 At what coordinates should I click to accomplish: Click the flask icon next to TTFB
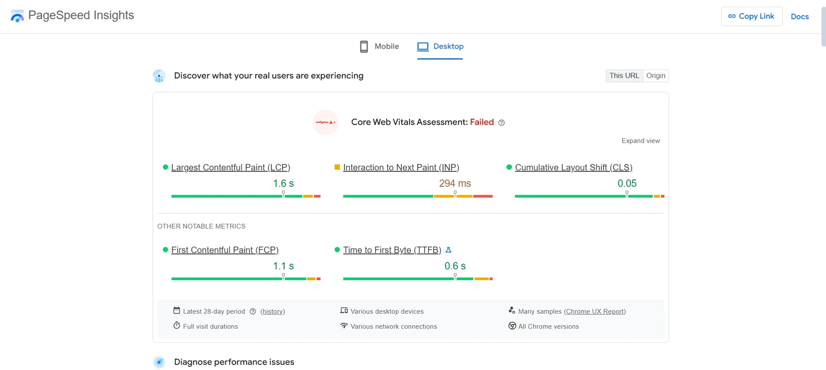(x=448, y=250)
